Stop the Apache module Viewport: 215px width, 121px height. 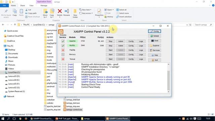111,41
